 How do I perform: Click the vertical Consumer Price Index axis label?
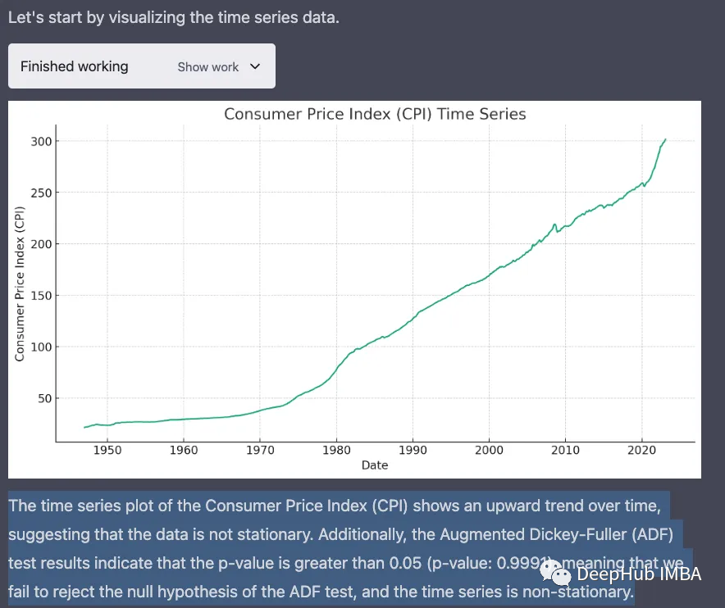click(20, 282)
